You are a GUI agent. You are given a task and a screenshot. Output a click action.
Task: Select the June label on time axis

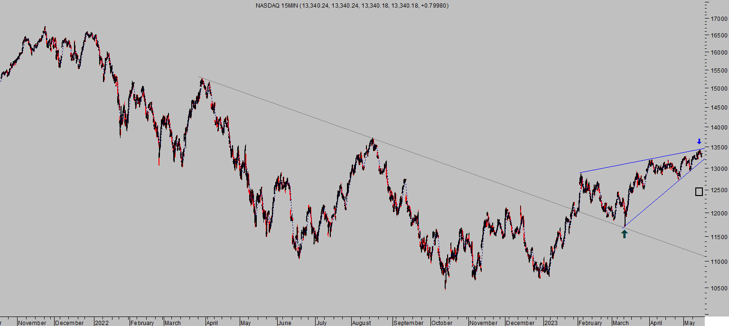(284, 323)
